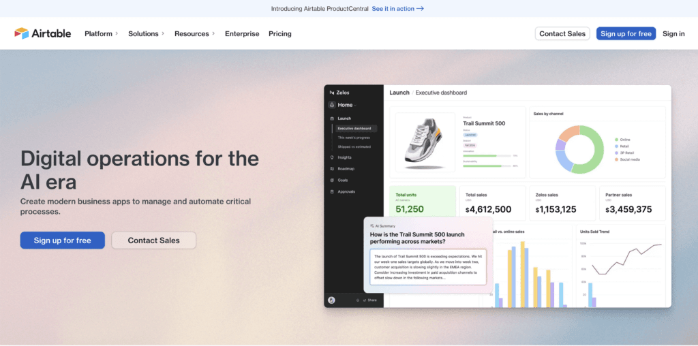This screenshot has width=698, height=346.
Task: Click the Sustainability progress bar
Action: click(x=487, y=166)
